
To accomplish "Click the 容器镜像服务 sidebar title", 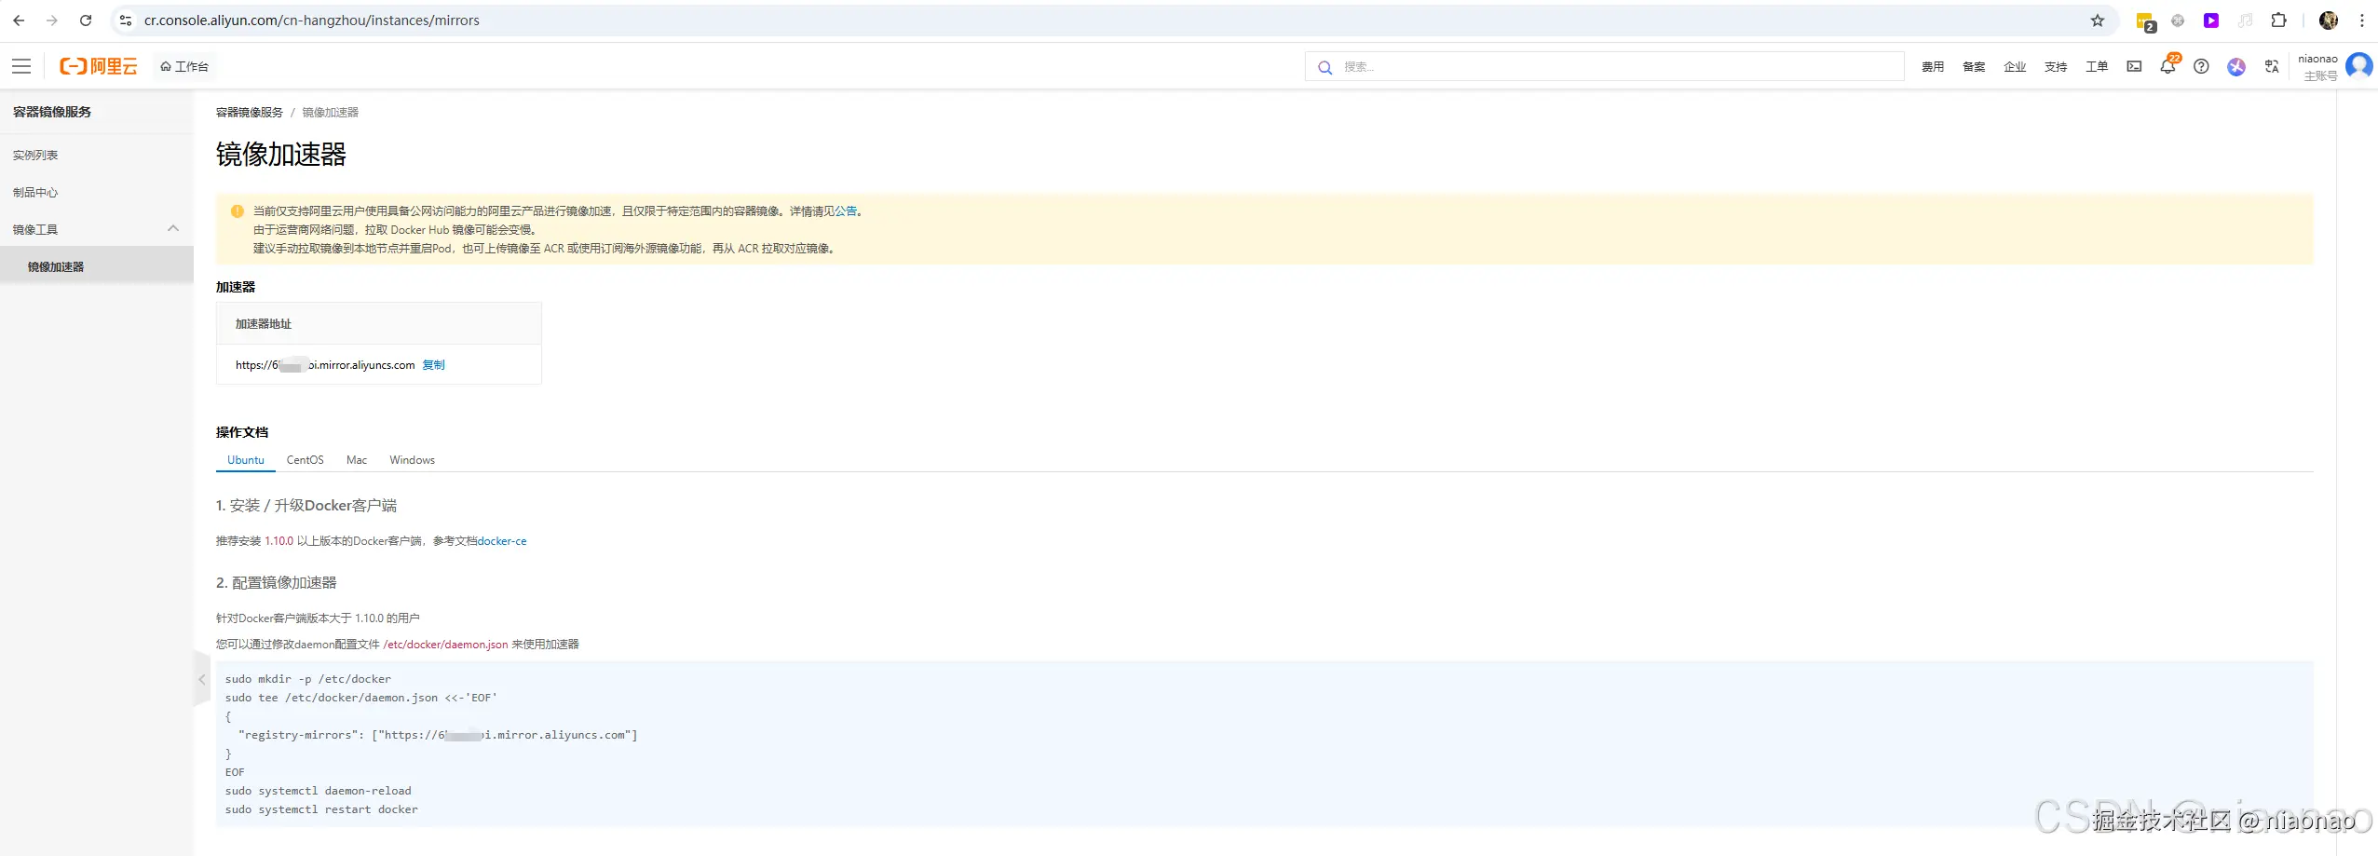I will coord(52,112).
